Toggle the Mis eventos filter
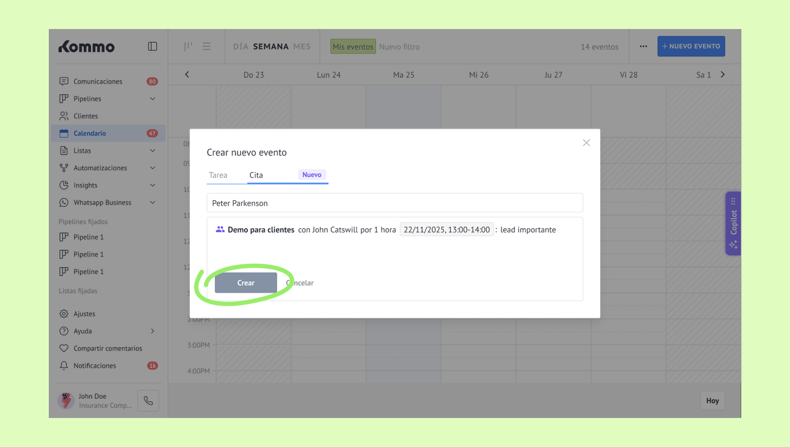The image size is (790, 447). coord(353,47)
